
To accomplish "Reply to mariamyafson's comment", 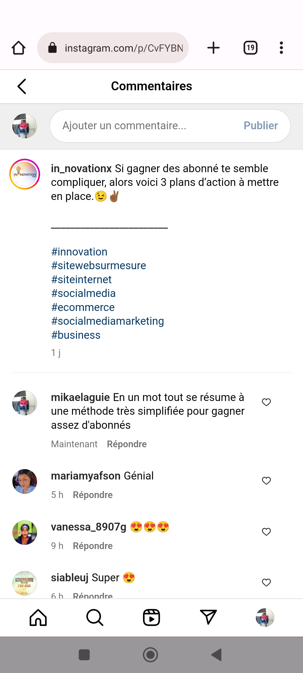I will click(93, 495).
